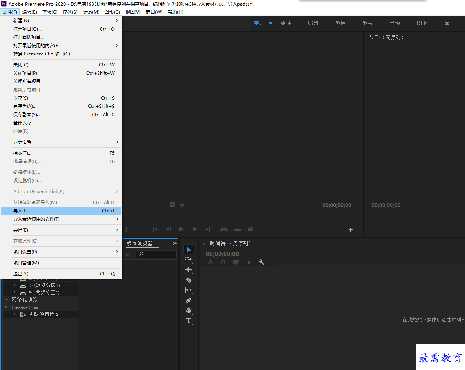Click Drag Video Only filmstrip icon
Viewport: 465px width, 370px height.
[172, 205]
